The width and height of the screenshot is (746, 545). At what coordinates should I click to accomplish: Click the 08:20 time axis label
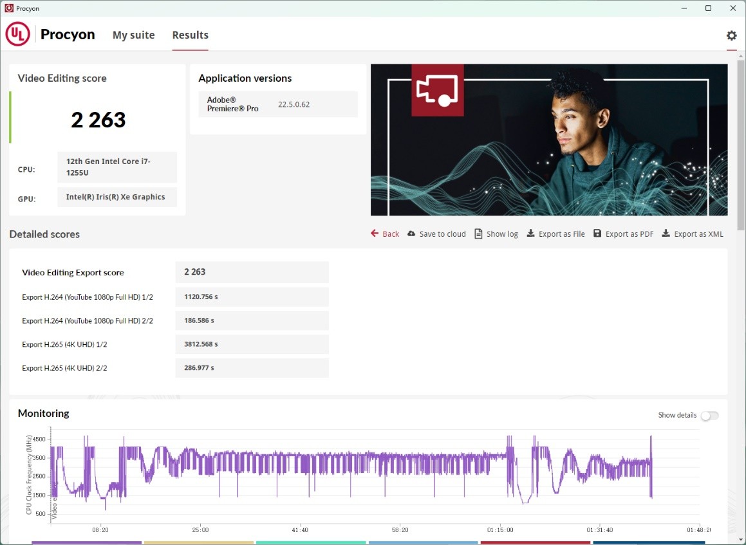100,530
